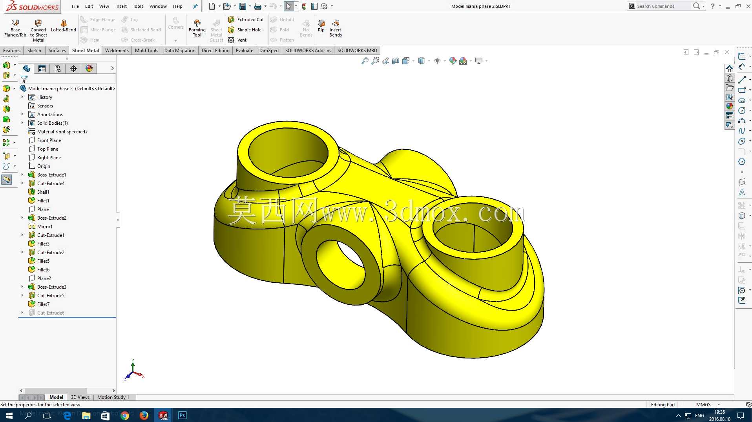Click the Zoom to Area icon
The image size is (752, 422).
(x=375, y=61)
